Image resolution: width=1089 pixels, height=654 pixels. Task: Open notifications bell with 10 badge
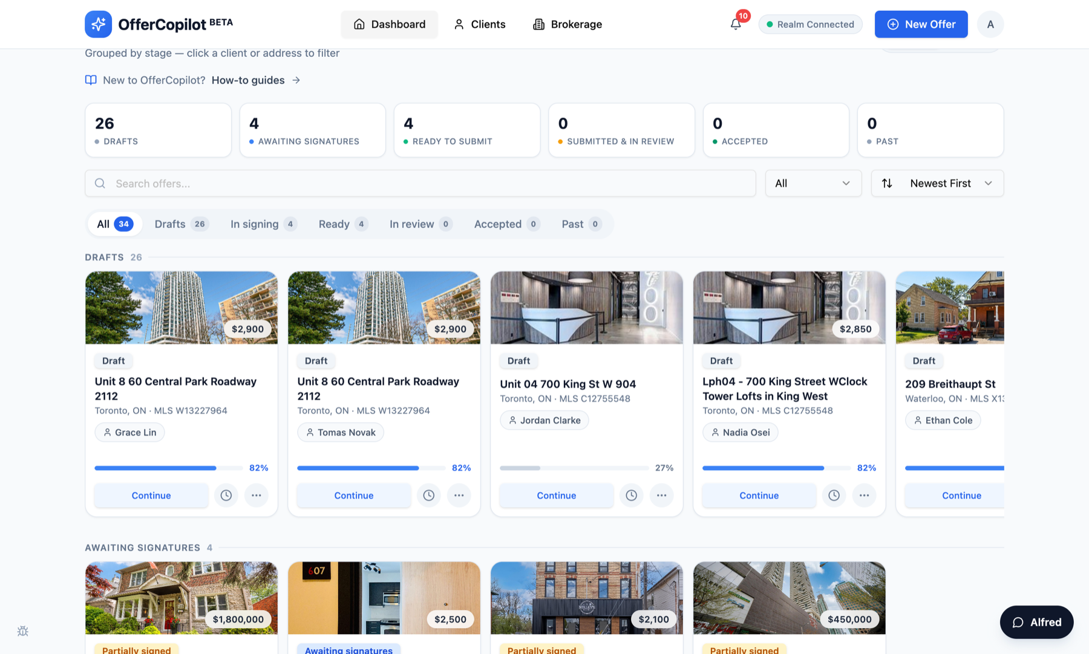736,24
